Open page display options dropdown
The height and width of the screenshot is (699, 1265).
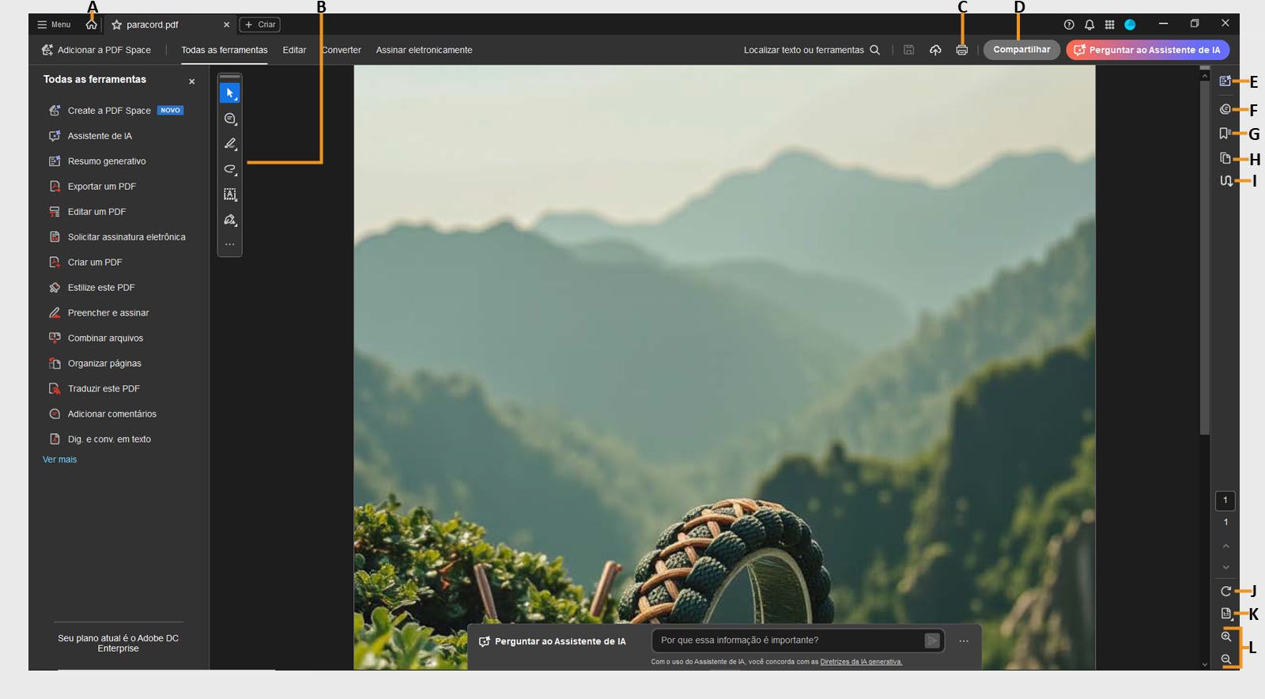[1225, 614]
